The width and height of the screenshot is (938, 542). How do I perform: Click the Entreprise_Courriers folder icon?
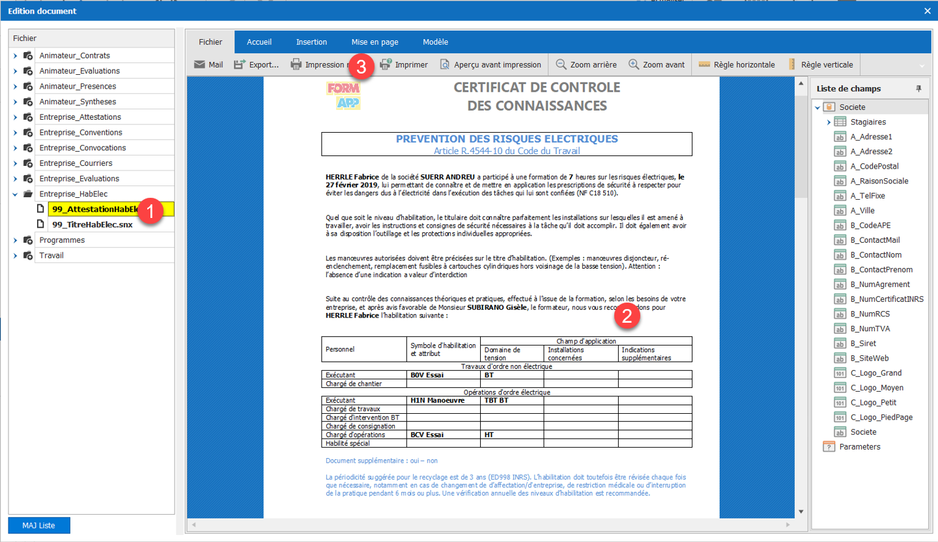(x=28, y=163)
